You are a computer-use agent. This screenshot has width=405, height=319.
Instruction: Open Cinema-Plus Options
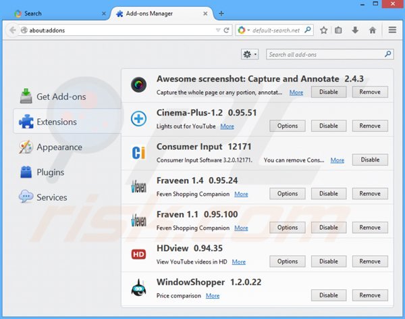pyautogui.click(x=288, y=126)
